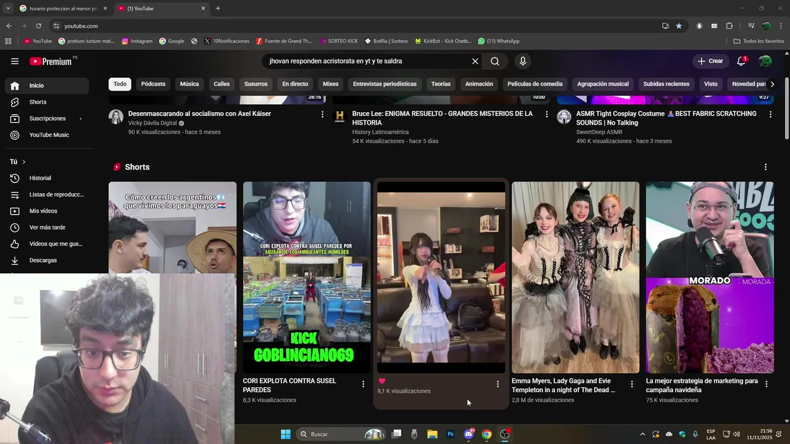The image size is (790, 444).
Task: Select the Música filter chip
Action: pyautogui.click(x=189, y=84)
